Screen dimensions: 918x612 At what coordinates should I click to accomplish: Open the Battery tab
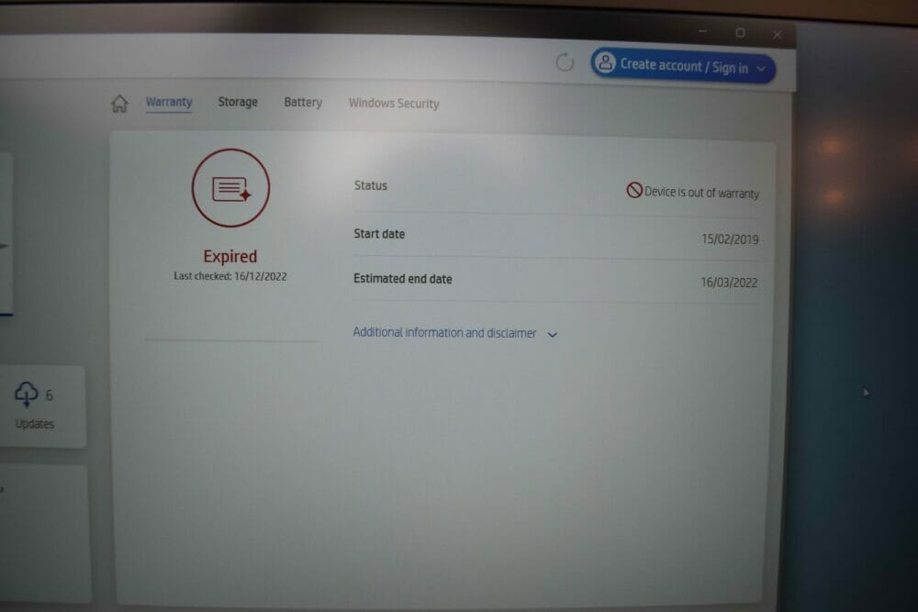pyautogui.click(x=303, y=103)
